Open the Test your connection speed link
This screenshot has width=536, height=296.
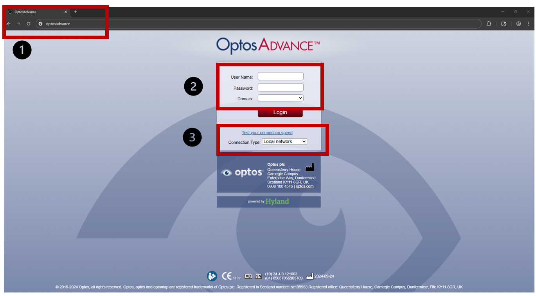tap(267, 132)
